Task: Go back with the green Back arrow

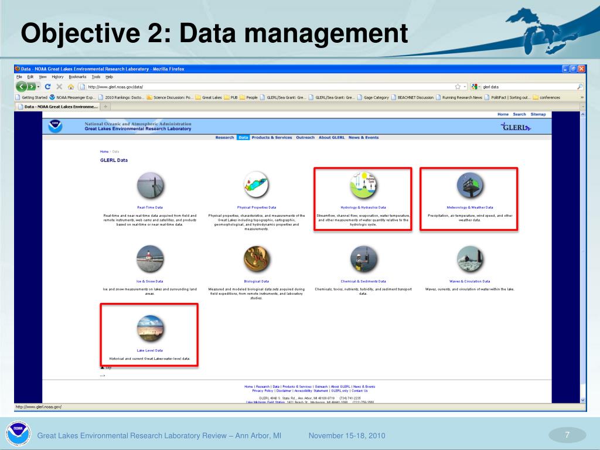Action: pos(22,87)
